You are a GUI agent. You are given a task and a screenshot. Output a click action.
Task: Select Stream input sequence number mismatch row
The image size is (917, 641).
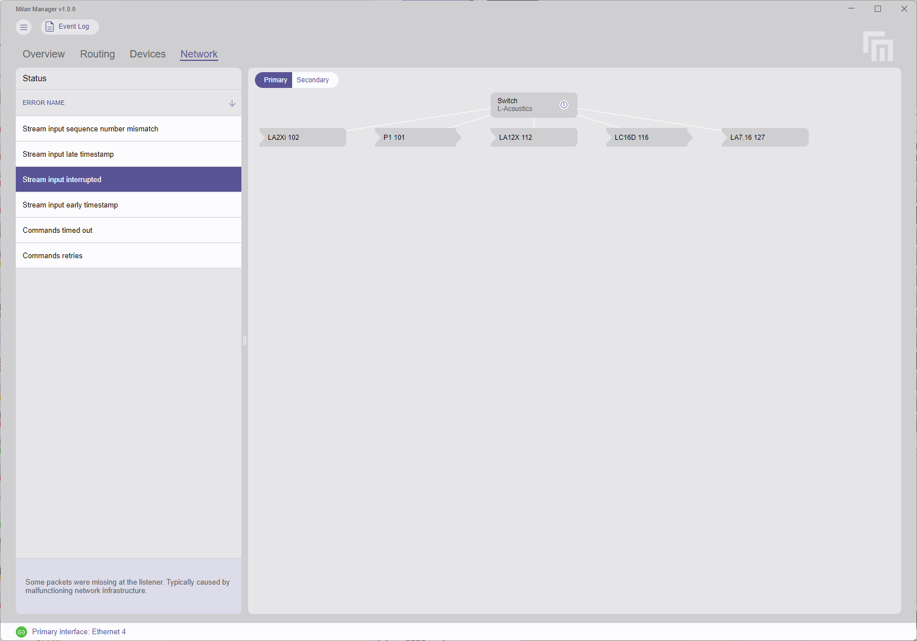129,129
